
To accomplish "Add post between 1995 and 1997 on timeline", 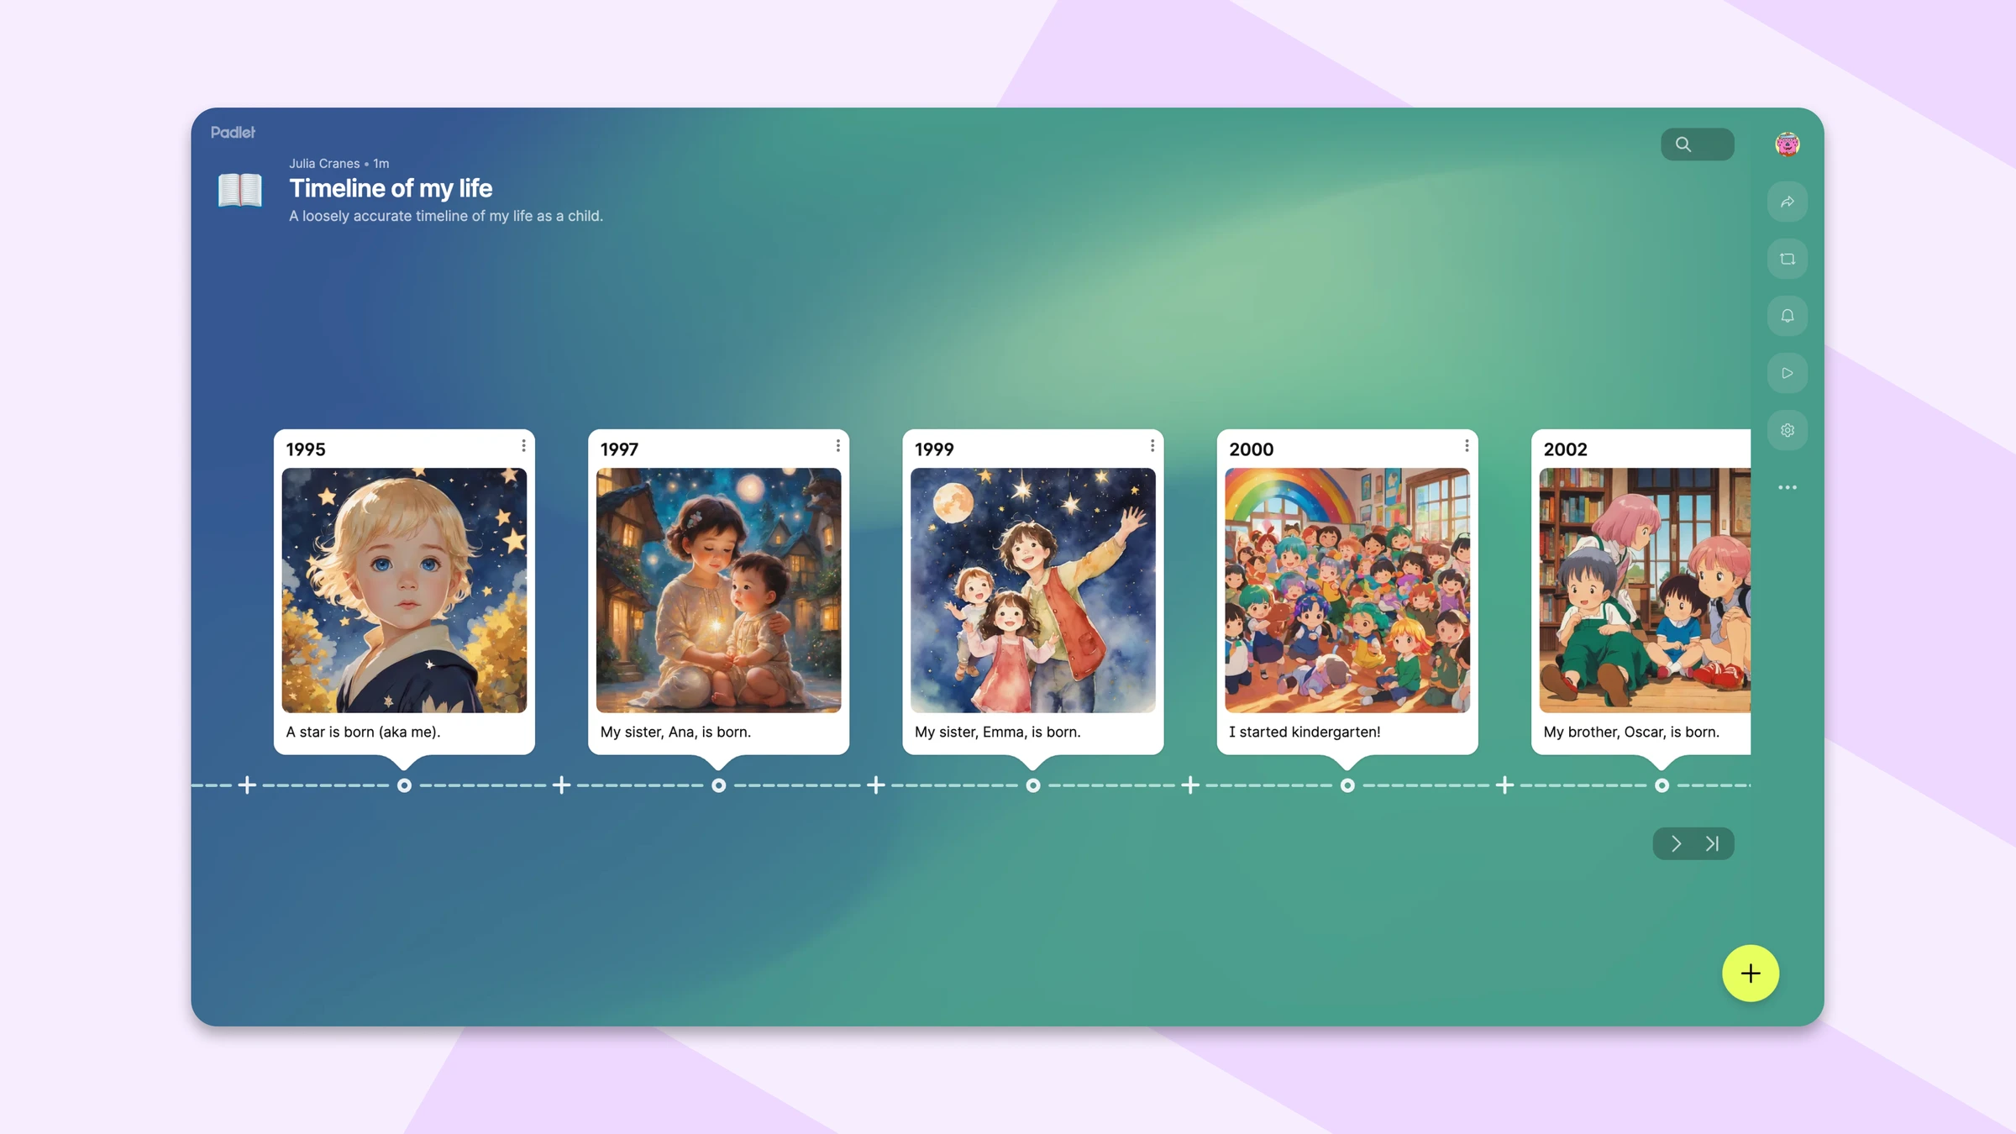I will click(562, 785).
